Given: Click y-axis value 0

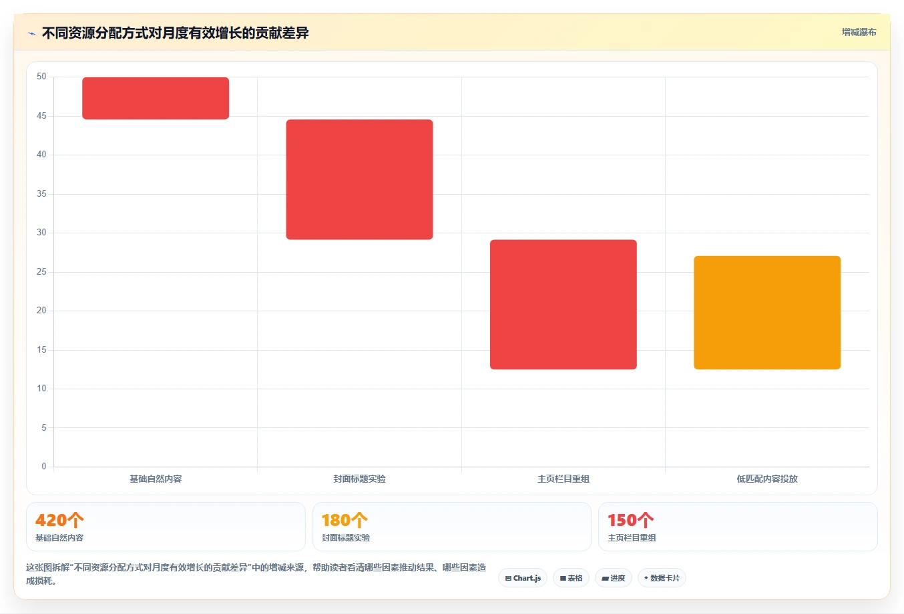Looking at the screenshot, I should pos(44,467).
